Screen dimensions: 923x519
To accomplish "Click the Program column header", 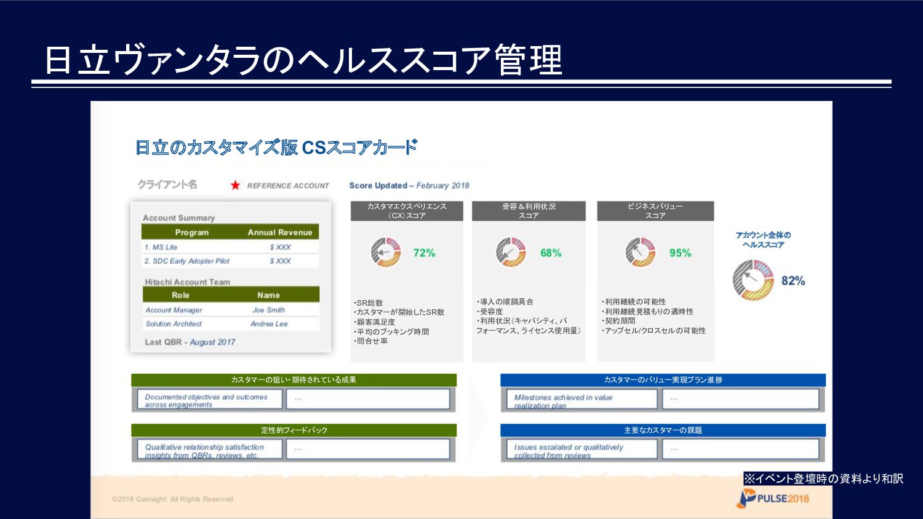I will (192, 232).
